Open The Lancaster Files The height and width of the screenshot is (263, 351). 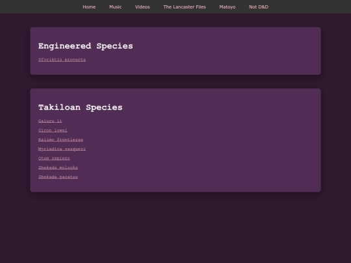pos(185,7)
